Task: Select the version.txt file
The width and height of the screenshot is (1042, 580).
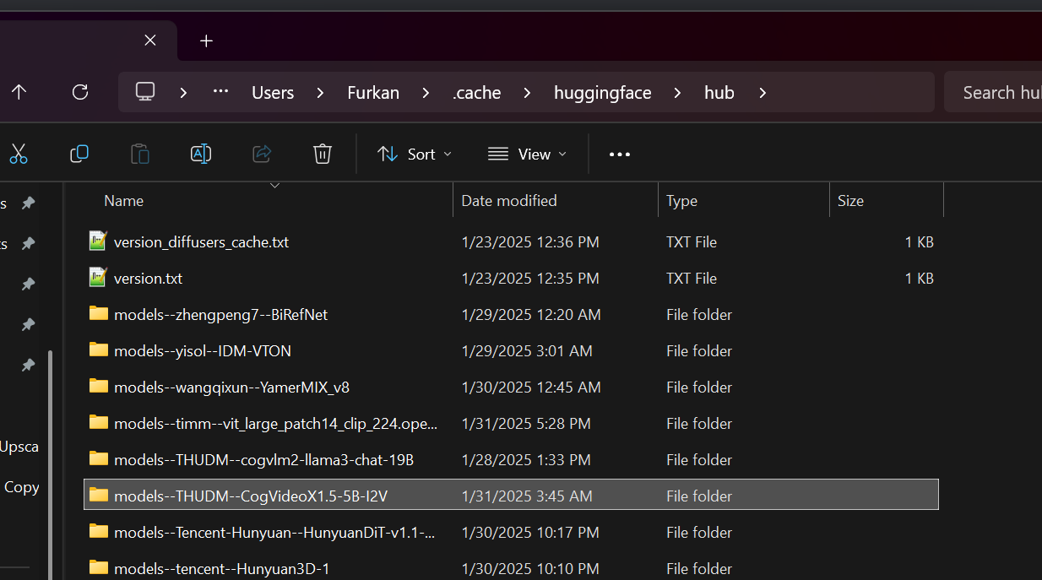Action: click(148, 278)
